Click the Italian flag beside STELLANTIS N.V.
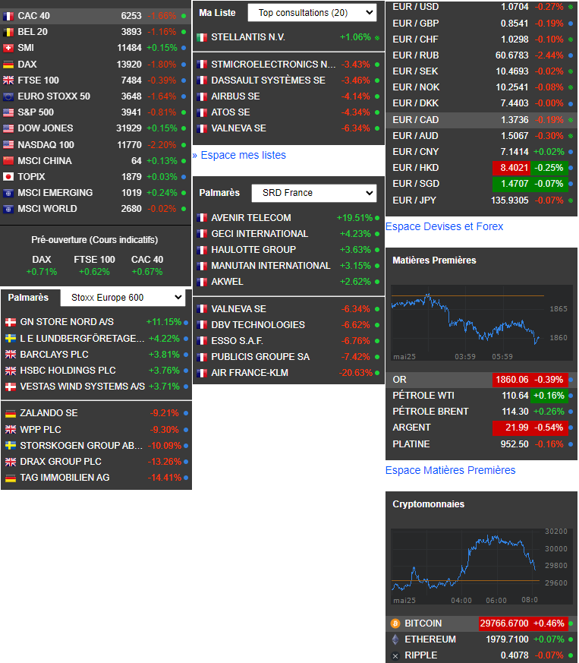Screen dimensions: 579x663 [202, 37]
